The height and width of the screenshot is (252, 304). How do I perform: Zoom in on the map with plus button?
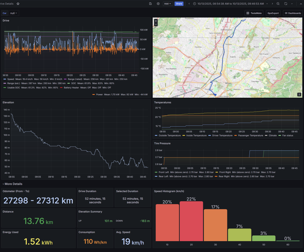point(156,21)
